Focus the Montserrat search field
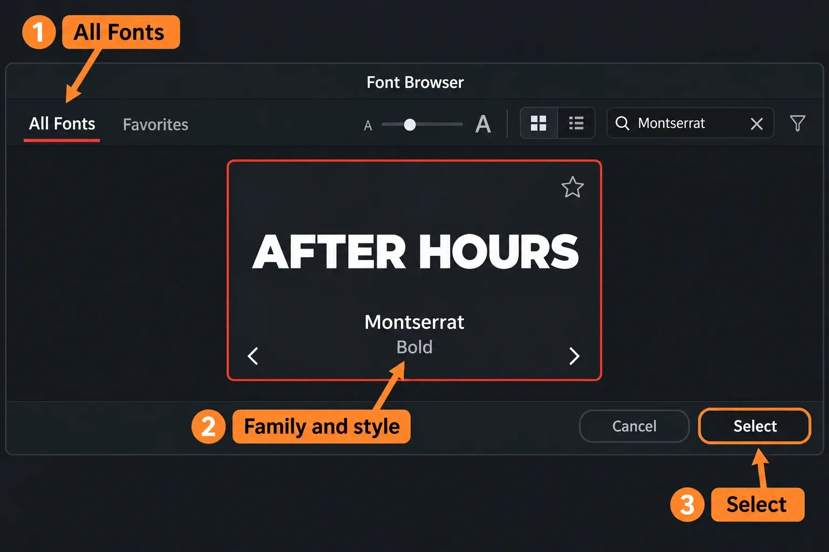The width and height of the screenshot is (829, 552). coord(690,123)
